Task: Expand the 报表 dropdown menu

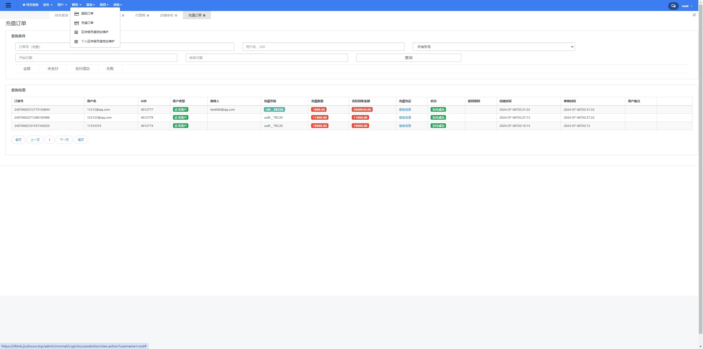Action: point(91,5)
